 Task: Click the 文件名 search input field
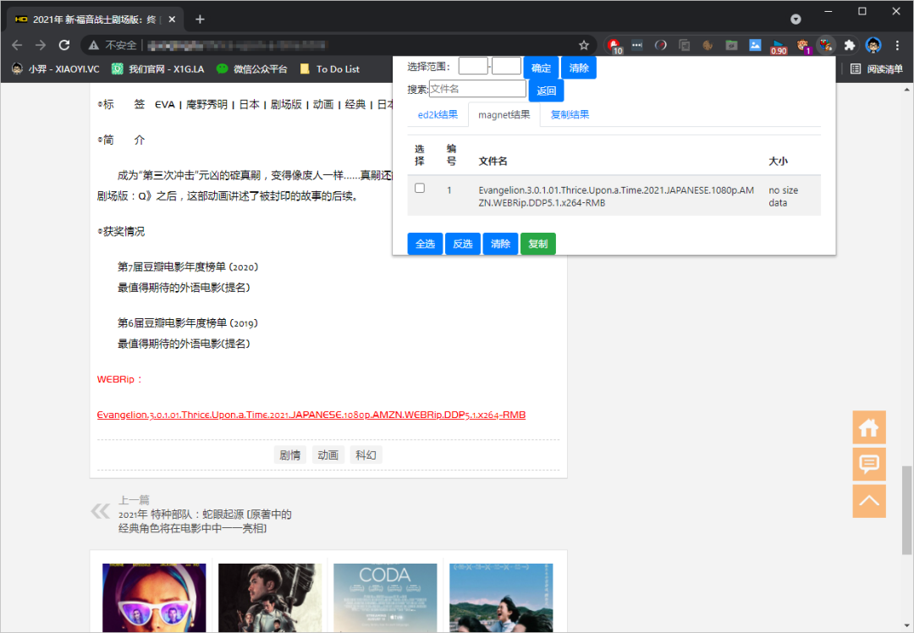pos(477,89)
